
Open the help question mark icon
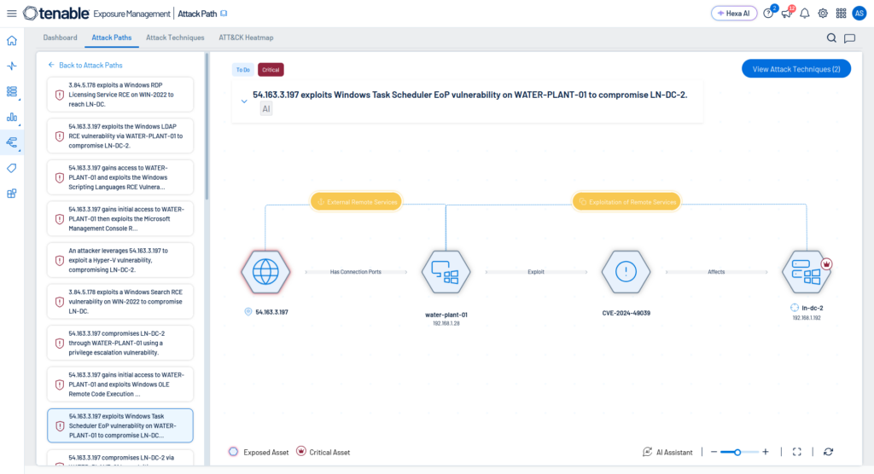768,14
